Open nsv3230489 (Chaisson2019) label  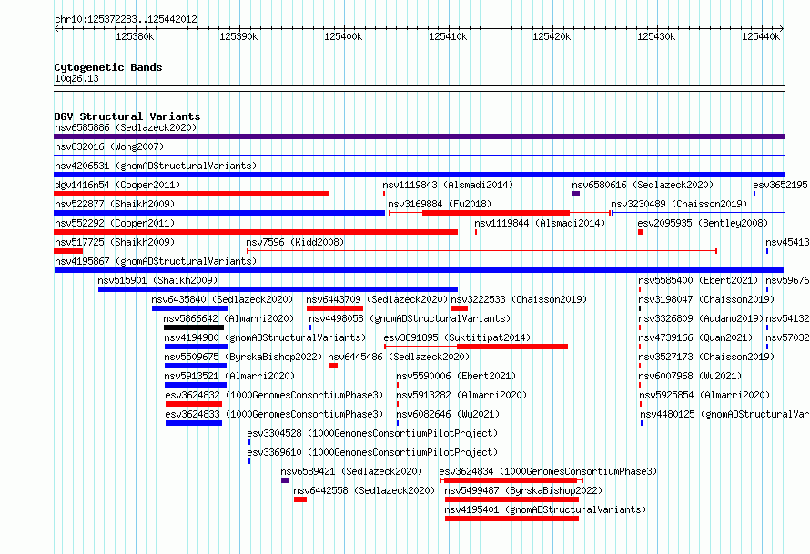[679, 204]
